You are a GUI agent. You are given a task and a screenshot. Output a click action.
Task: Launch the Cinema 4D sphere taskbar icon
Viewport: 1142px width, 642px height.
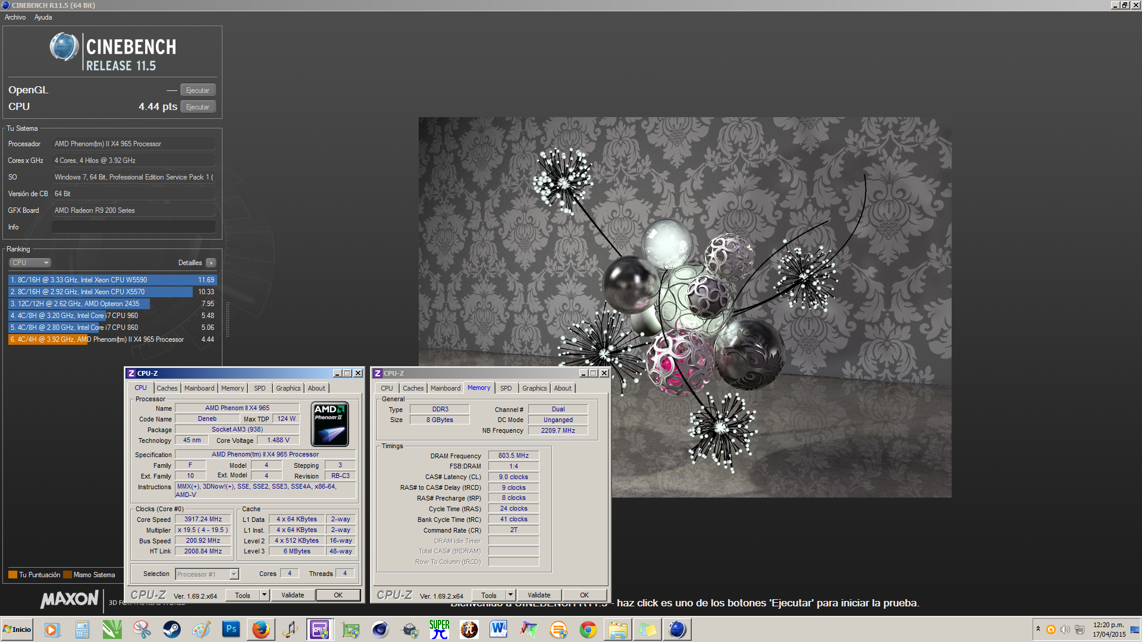[x=380, y=630]
